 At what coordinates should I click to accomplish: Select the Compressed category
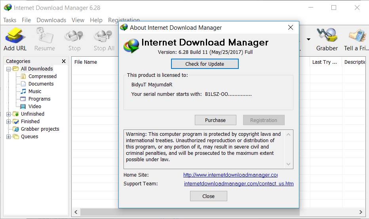pyautogui.click(x=43, y=76)
